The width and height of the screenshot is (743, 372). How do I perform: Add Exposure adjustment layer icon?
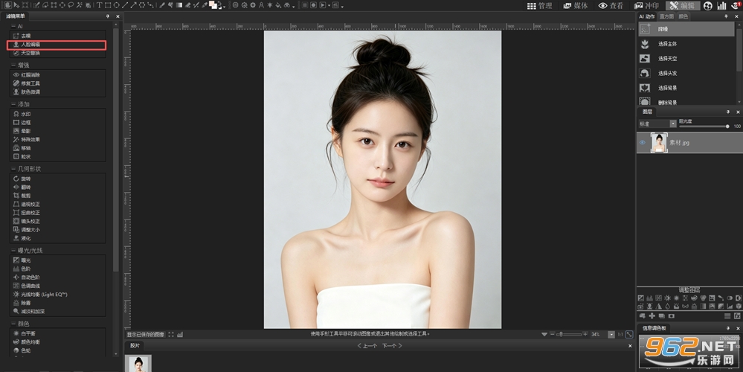(x=640, y=298)
